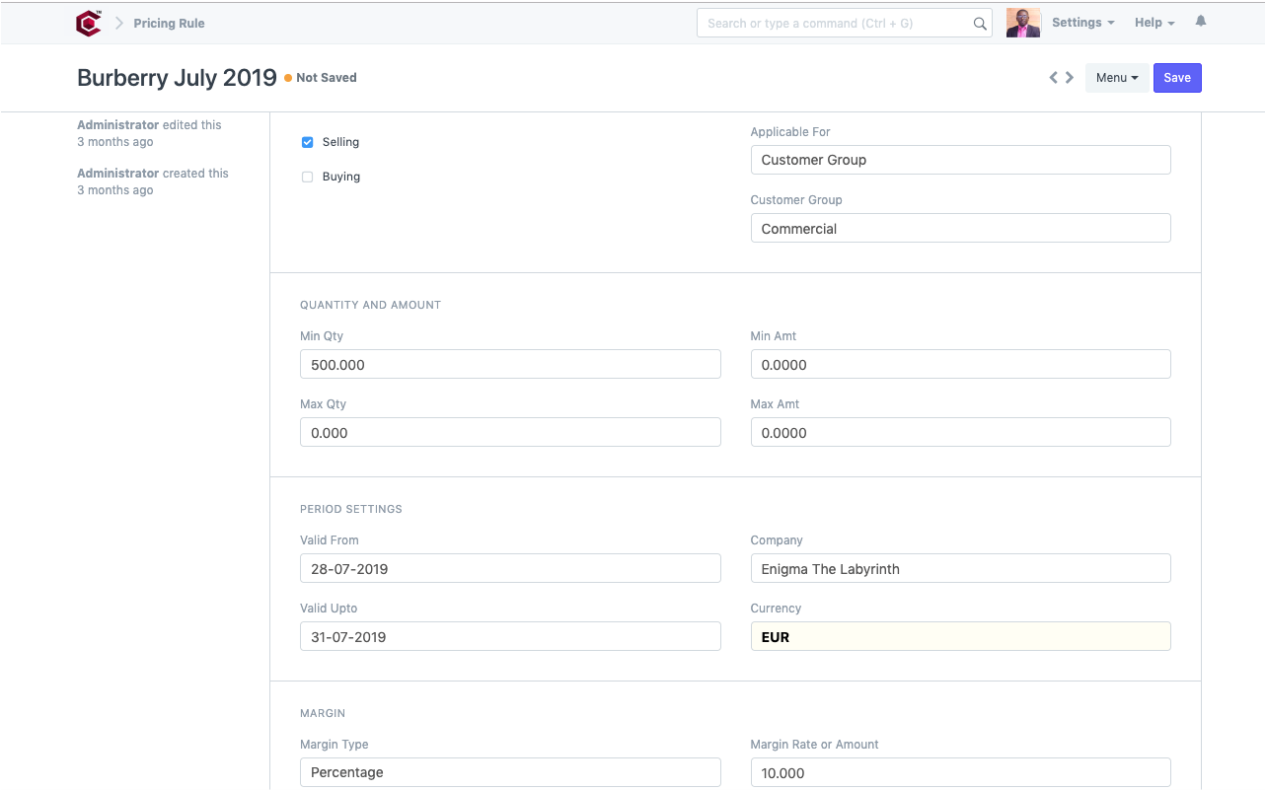The width and height of the screenshot is (1266, 790).
Task: Open the Menu dropdown button
Action: pos(1116,78)
